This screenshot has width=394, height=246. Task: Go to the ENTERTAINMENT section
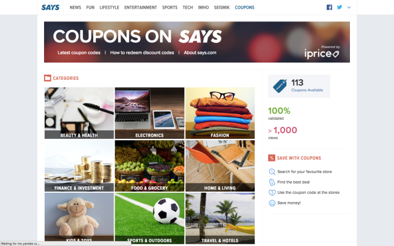click(x=140, y=8)
